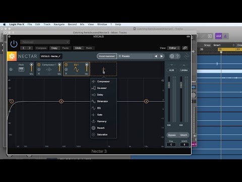Toggle the Match gain button
Screen dimensions: 242x182
tap(184, 135)
